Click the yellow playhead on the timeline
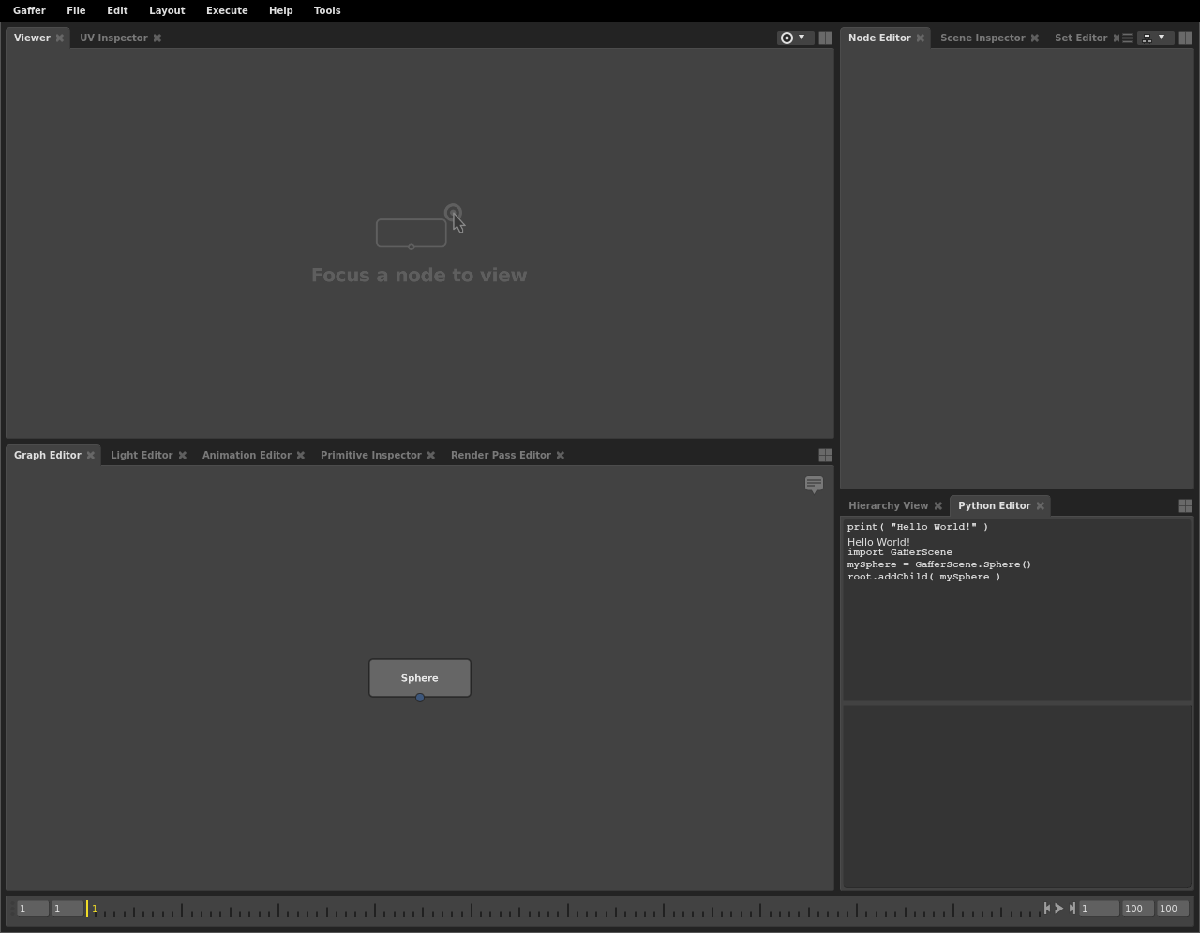This screenshot has width=1200, height=933. (x=87, y=908)
